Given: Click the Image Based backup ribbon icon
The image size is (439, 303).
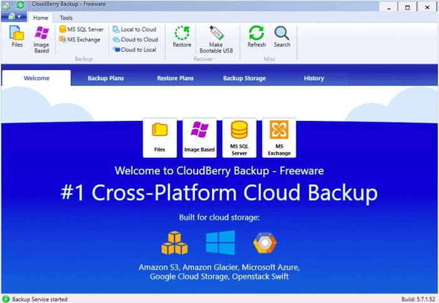Looking at the screenshot, I should point(41,39).
